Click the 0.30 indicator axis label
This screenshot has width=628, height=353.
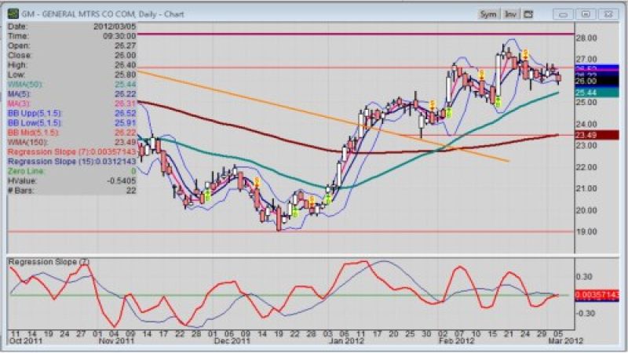(x=584, y=277)
